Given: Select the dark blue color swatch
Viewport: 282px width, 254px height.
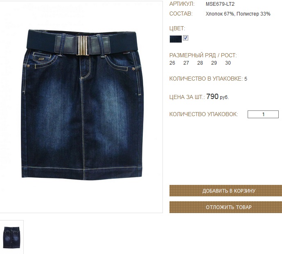Looking at the screenshot, I should [176, 39].
